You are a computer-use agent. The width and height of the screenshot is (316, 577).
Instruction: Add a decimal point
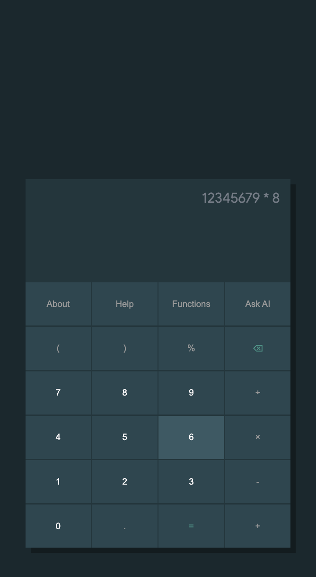coord(124,526)
